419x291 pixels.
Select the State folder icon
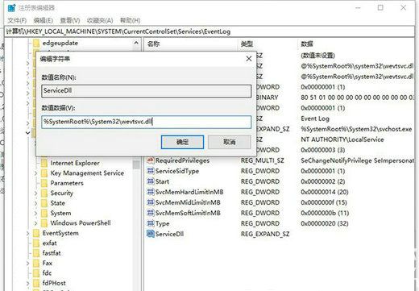44,203
